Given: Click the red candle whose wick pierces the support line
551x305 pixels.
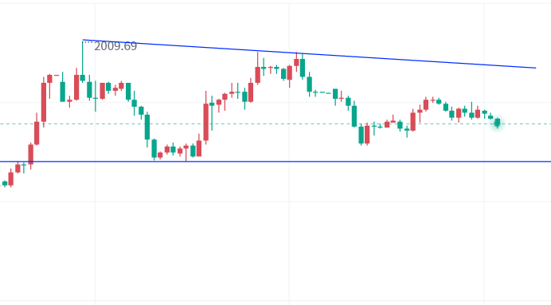Looking at the screenshot, I should [186, 152].
